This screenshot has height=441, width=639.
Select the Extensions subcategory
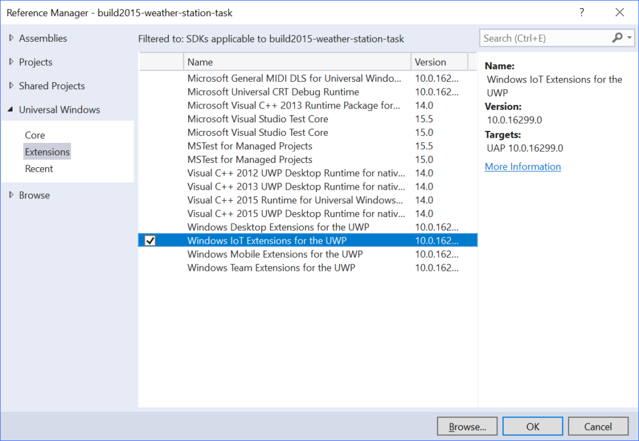(47, 152)
